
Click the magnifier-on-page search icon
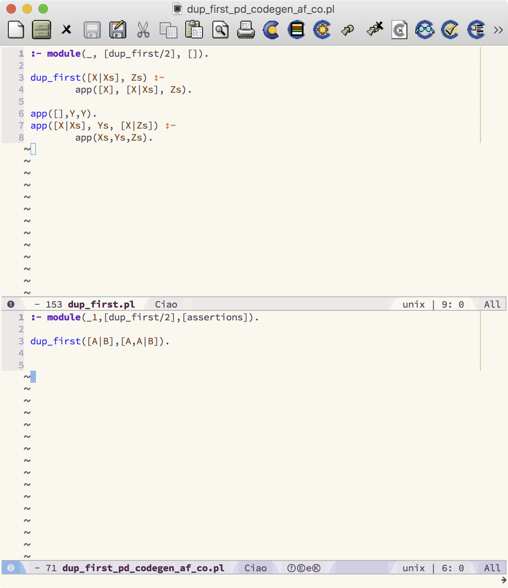coord(220,30)
